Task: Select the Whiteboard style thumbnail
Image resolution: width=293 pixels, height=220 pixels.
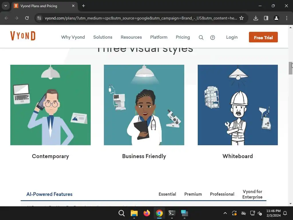Action: [x=238, y=105]
